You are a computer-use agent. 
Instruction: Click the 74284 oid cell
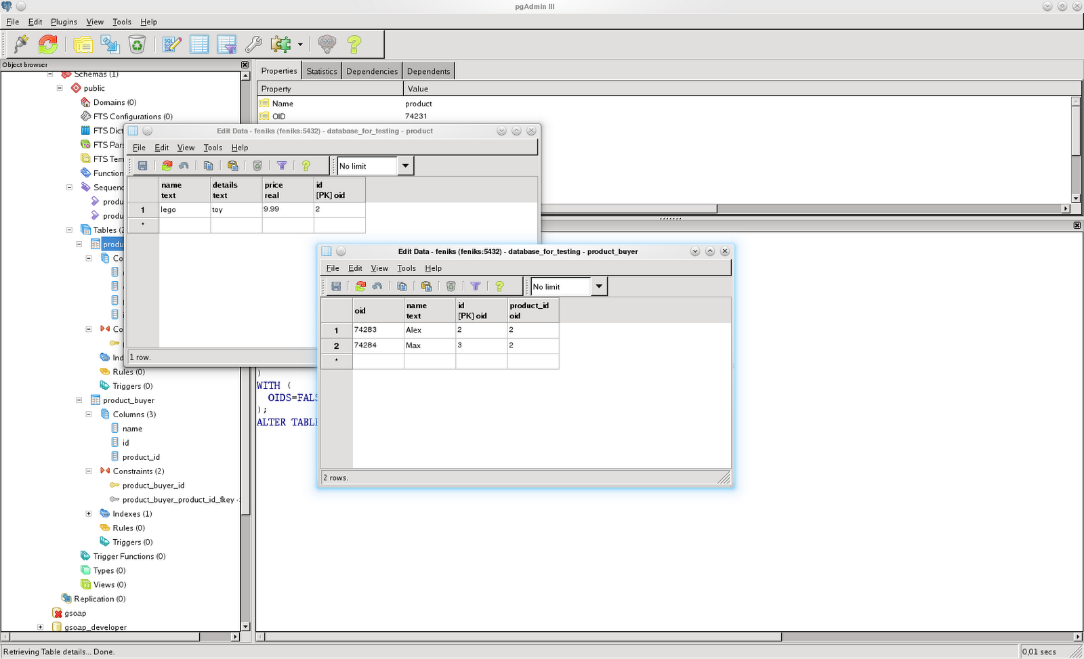pos(378,345)
